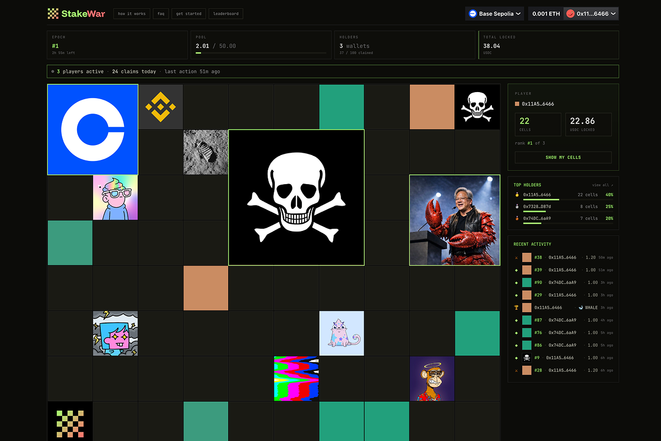The width and height of the screenshot is (661, 441).
Task: Open the Coinbase logo cell on the grid
Action: (93, 130)
